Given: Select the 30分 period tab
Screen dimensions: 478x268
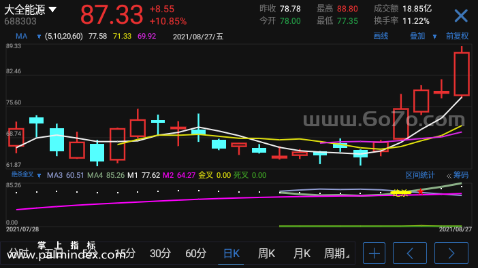Looking at the screenshot, I should pyautogui.click(x=160, y=253).
